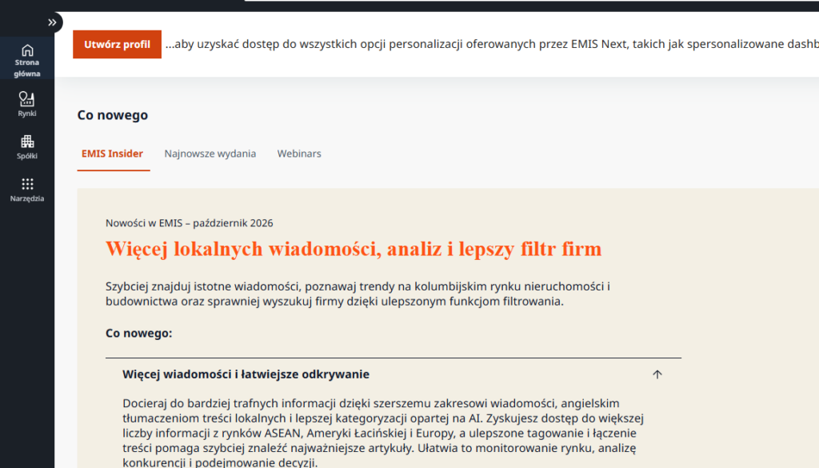
Task: Click Nowości w EMIS – październik 2026 text
Action: (x=189, y=223)
